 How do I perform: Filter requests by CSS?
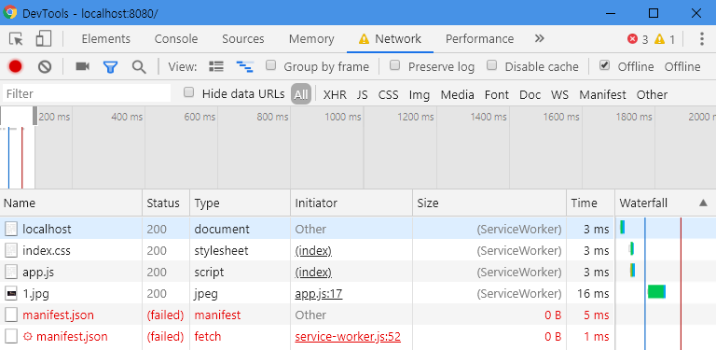coord(388,95)
